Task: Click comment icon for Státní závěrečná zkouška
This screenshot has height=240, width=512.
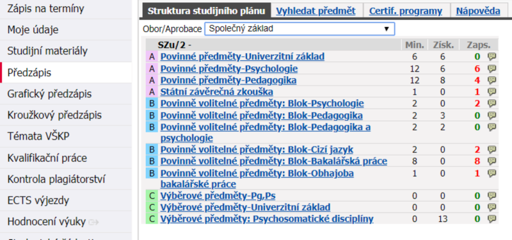Action: pos(492,92)
